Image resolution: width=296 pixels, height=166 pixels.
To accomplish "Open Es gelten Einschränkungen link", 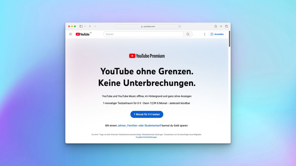I will [146, 137].
